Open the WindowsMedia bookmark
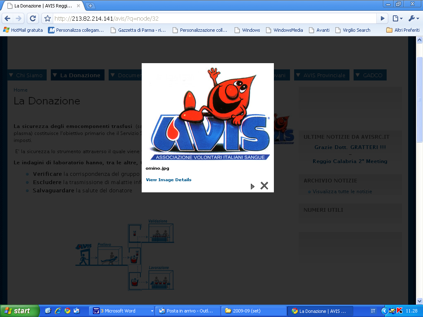The height and width of the screenshot is (317, 423). coord(285,30)
